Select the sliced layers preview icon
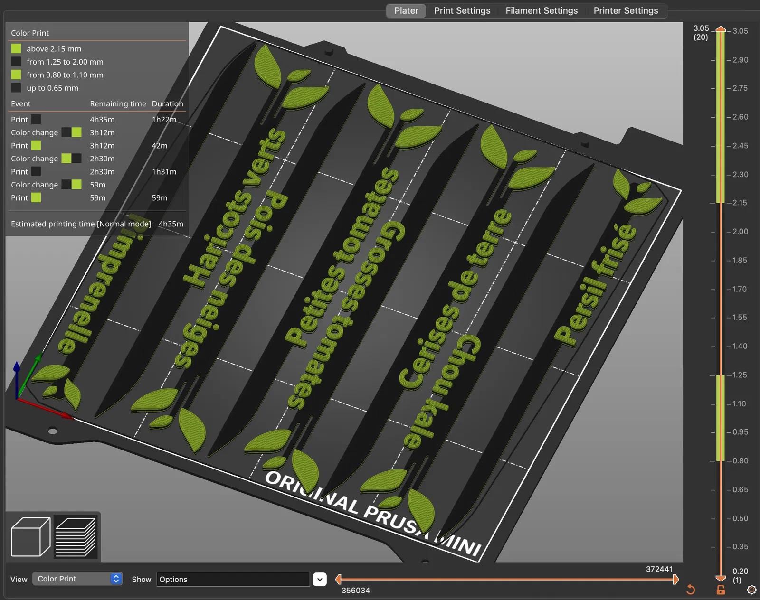 [x=76, y=537]
